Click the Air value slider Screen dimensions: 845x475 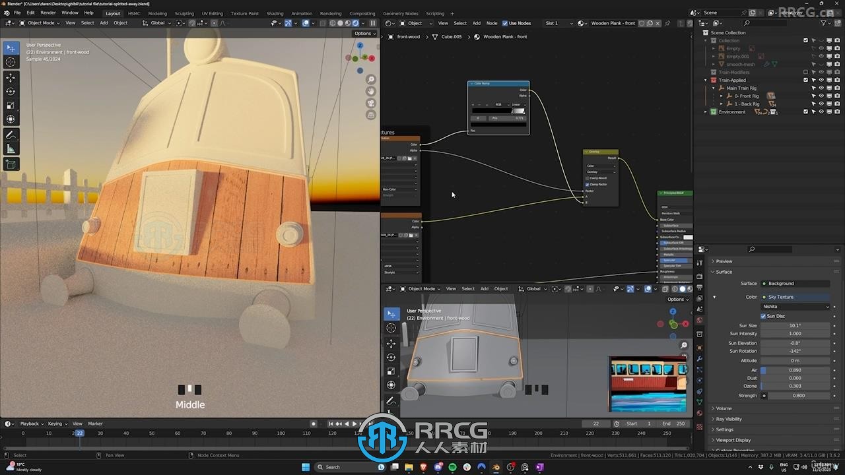(795, 370)
